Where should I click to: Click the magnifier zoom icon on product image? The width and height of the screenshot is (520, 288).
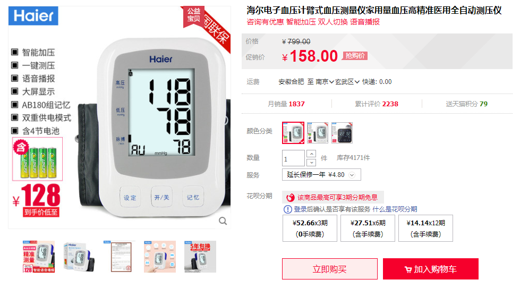(223, 221)
